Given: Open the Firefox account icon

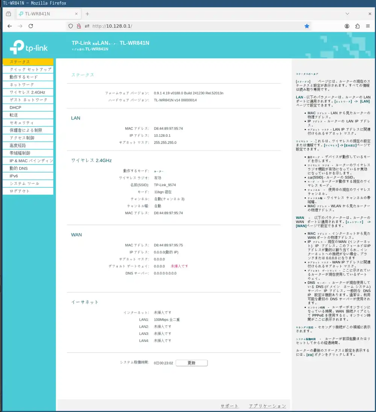Looking at the screenshot, I should pos(347,26).
